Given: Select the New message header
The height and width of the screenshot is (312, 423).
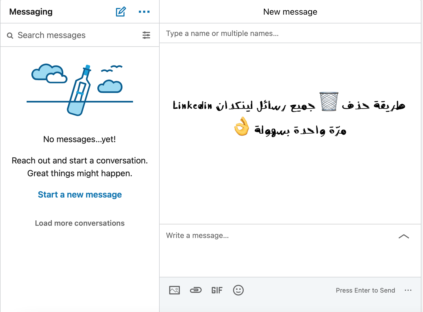Looking at the screenshot, I should (290, 11).
